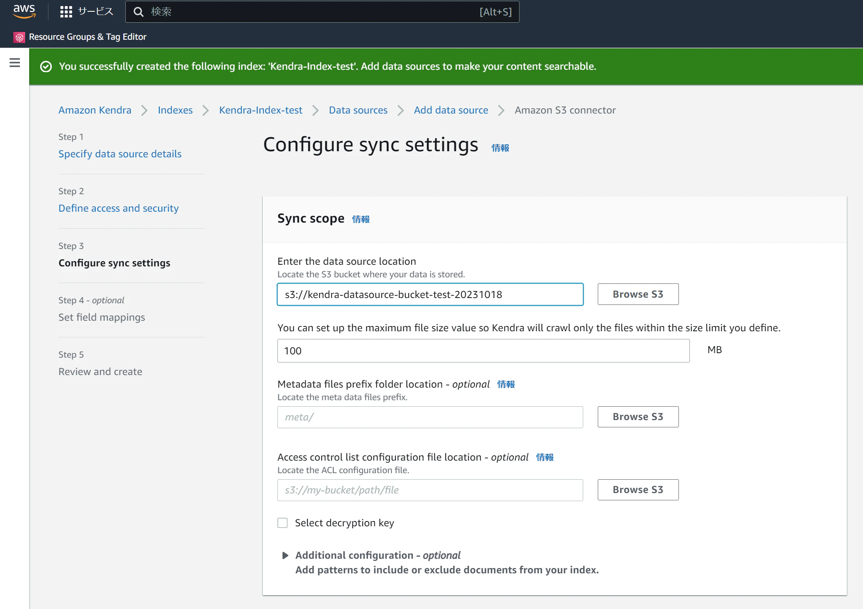Open the hamburger side navigation menu
Screen dimensions: 863x609
[15, 63]
